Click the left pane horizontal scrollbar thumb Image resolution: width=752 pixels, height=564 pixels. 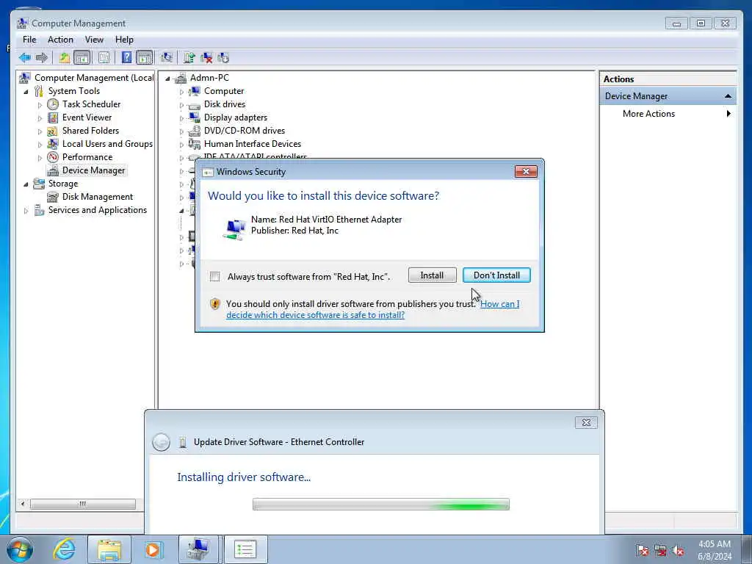coord(82,504)
